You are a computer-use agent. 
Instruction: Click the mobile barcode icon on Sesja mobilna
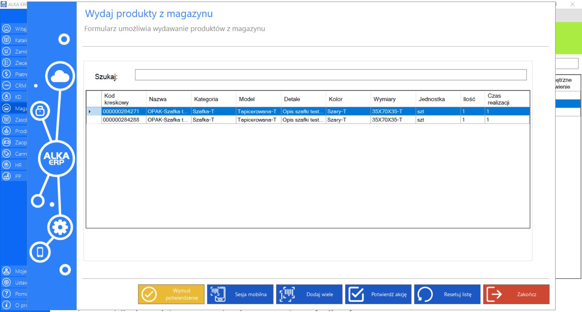click(x=218, y=294)
